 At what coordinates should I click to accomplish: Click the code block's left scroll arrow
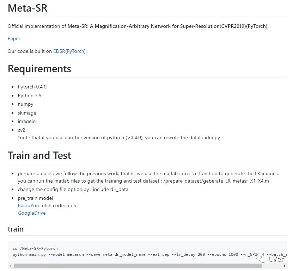pyautogui.click(x=11, y=266)
